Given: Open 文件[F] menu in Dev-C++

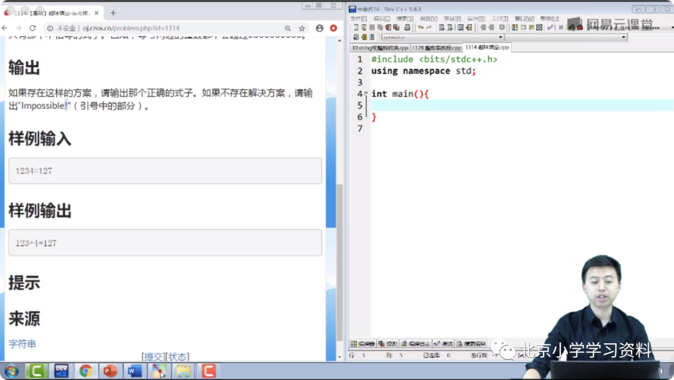Looking at the screenshot, I should (358, 19).
